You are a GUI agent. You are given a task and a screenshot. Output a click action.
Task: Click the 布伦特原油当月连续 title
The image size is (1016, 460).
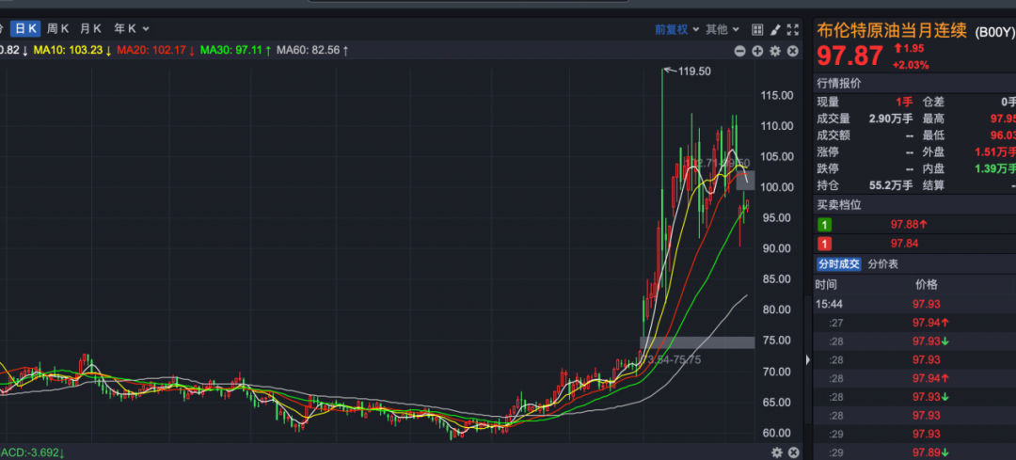point(892,30)
